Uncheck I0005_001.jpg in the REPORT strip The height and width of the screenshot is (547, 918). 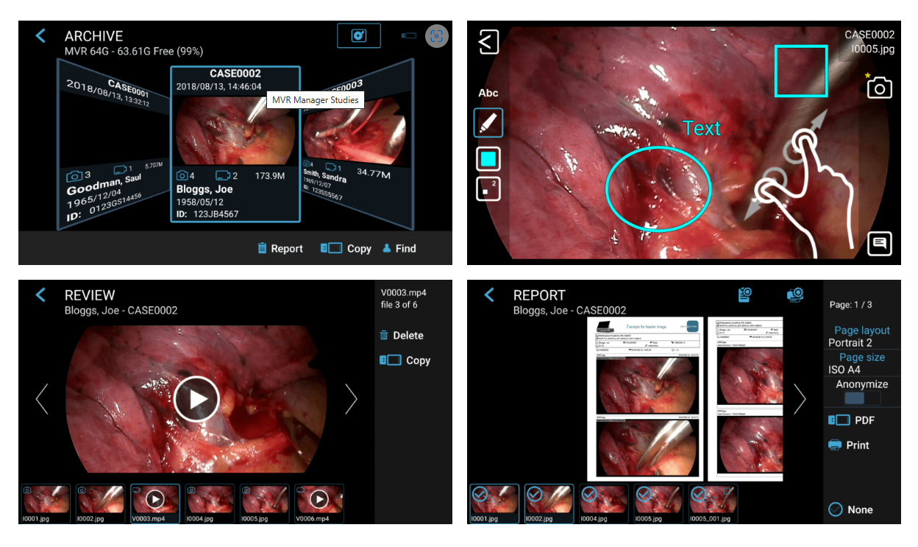point(713,504)
